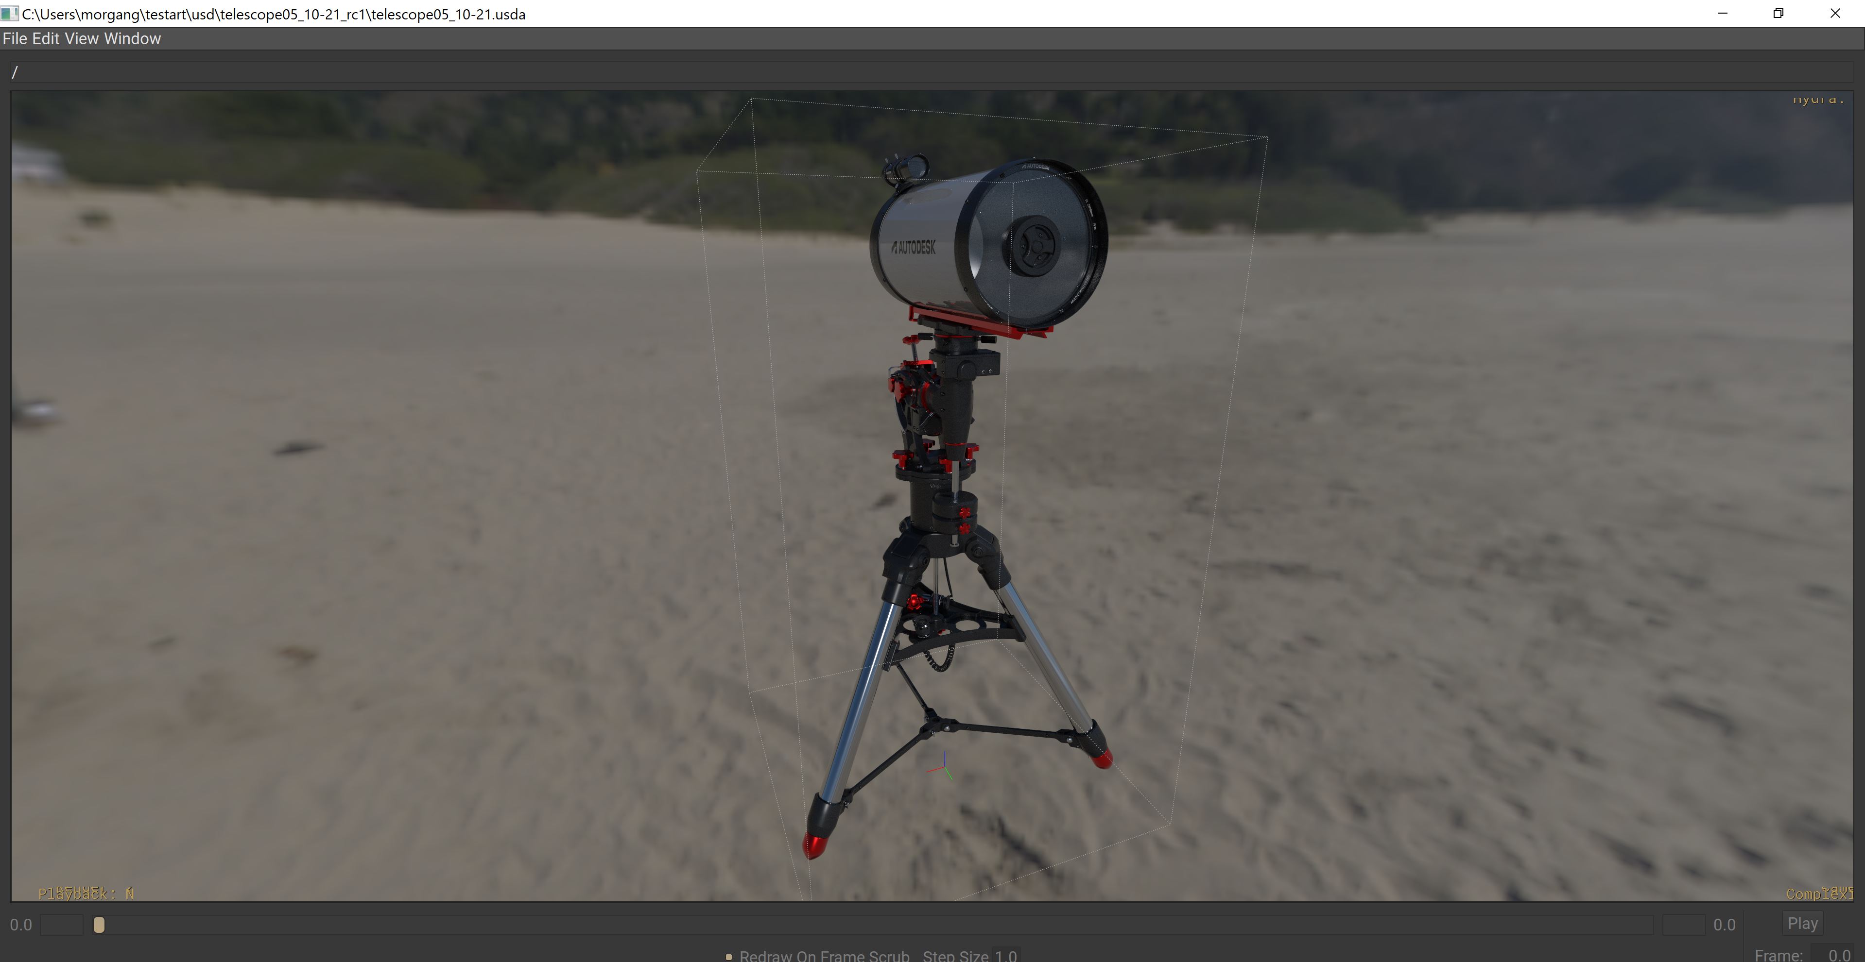Click the Playback HUD text in viewport
The image size is (1865, 962).
pos(86,894)
